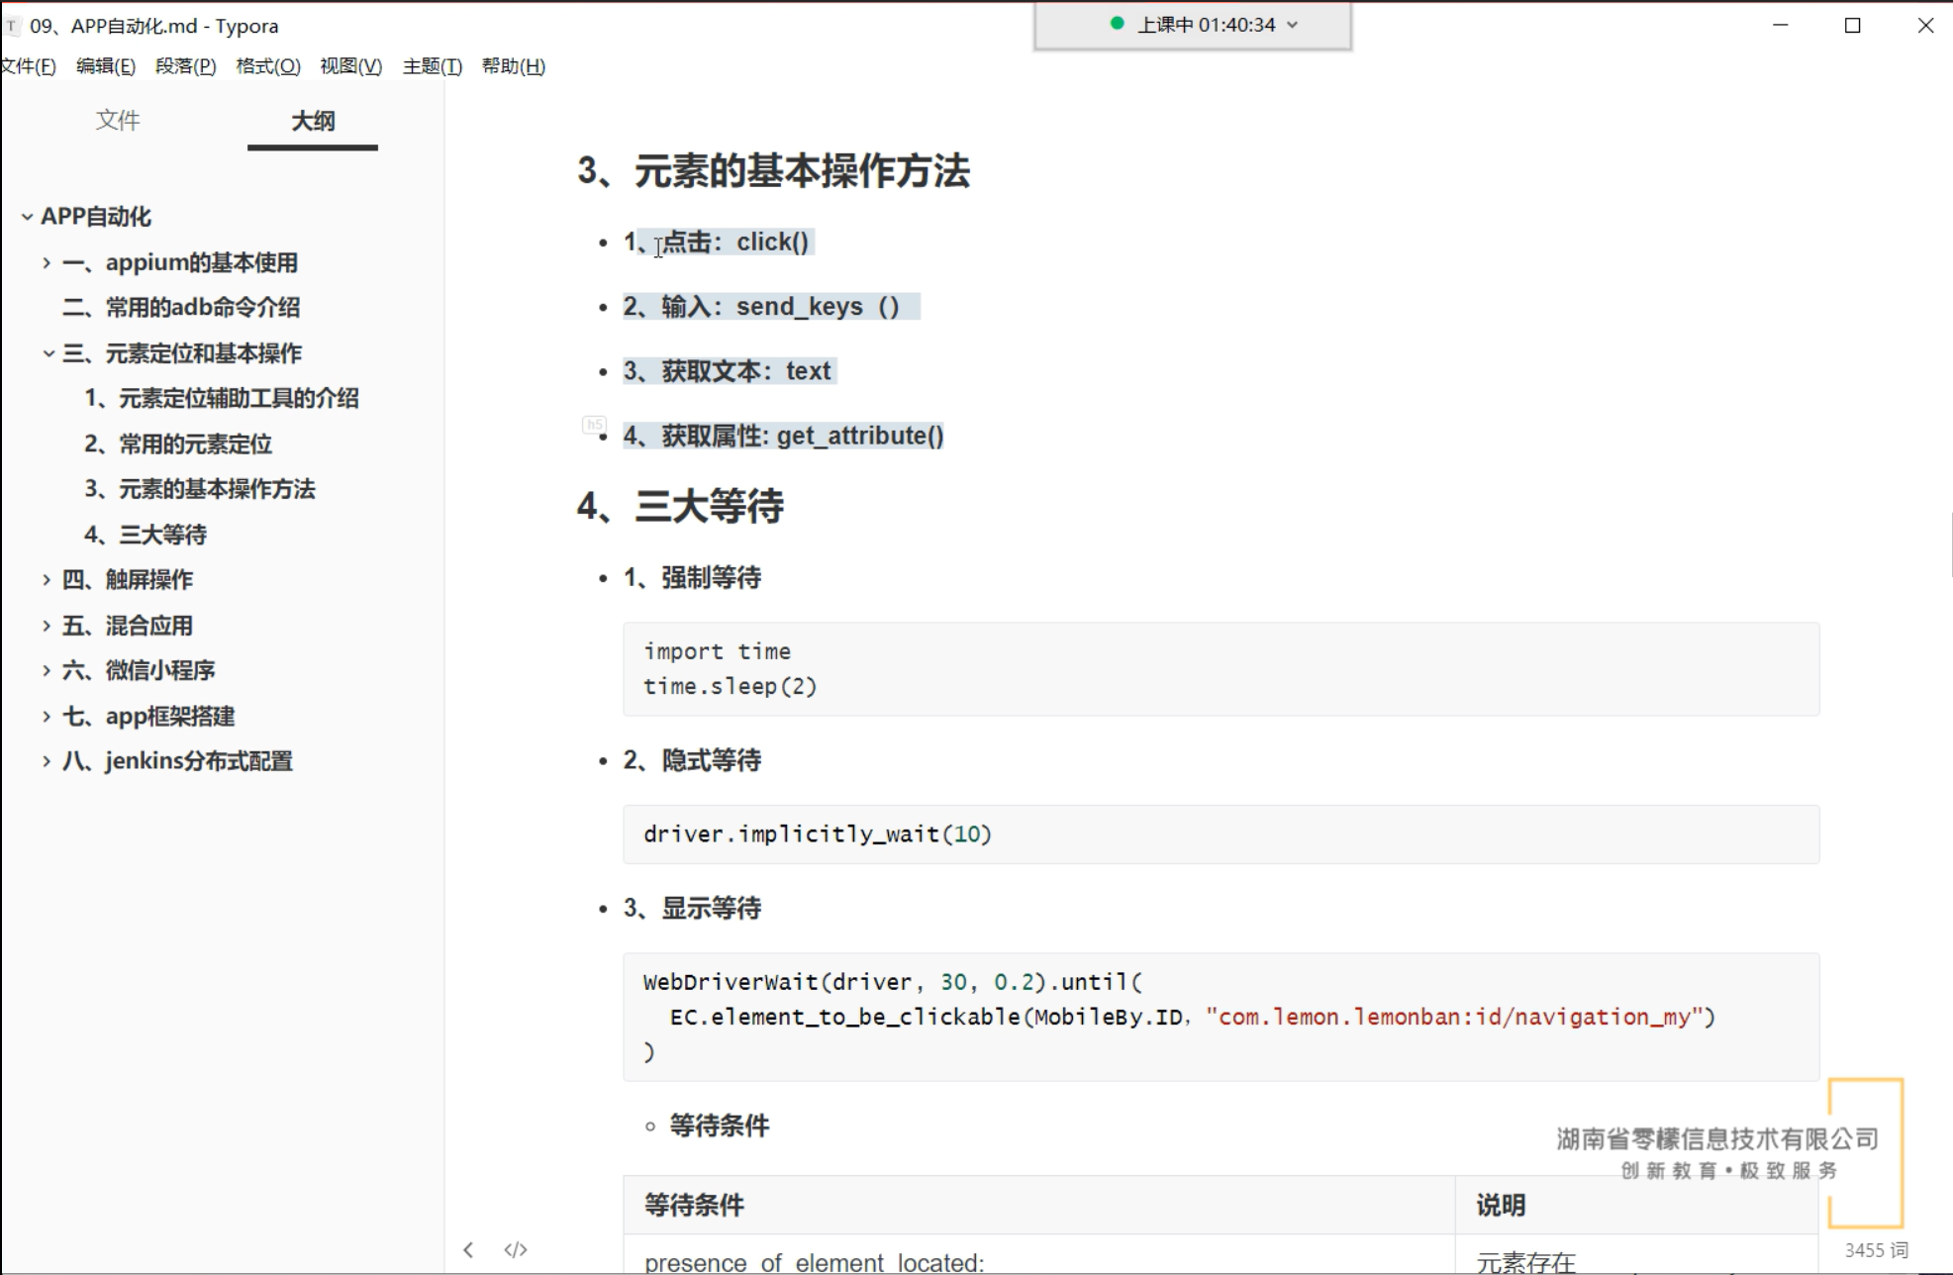This screenshot has width=1953, height=1275.
Task: Click the h5 heading marker icon
Action: coord(593,425)
